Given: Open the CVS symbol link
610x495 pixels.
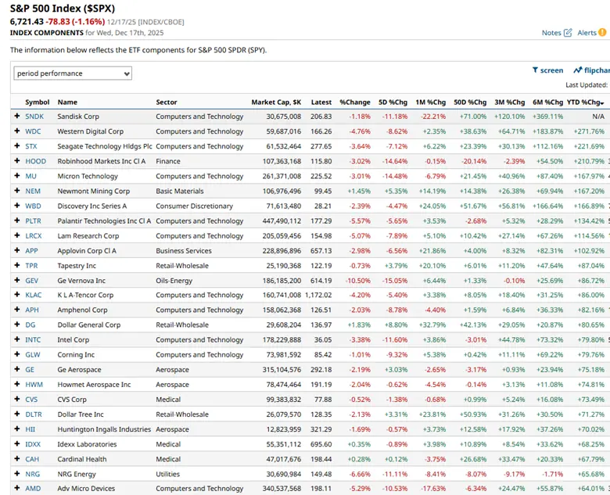Looking at the screenshot, I should point(32,400).
